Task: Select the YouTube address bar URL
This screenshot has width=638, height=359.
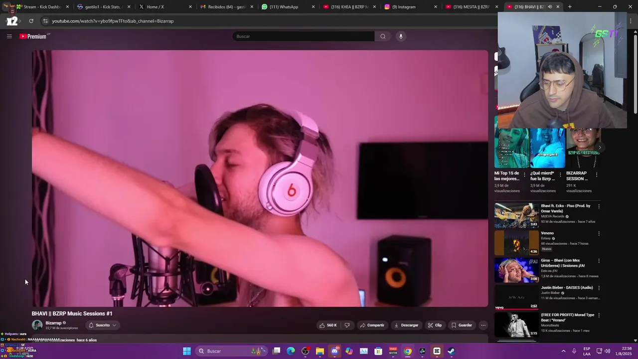Action: (113, 21)
